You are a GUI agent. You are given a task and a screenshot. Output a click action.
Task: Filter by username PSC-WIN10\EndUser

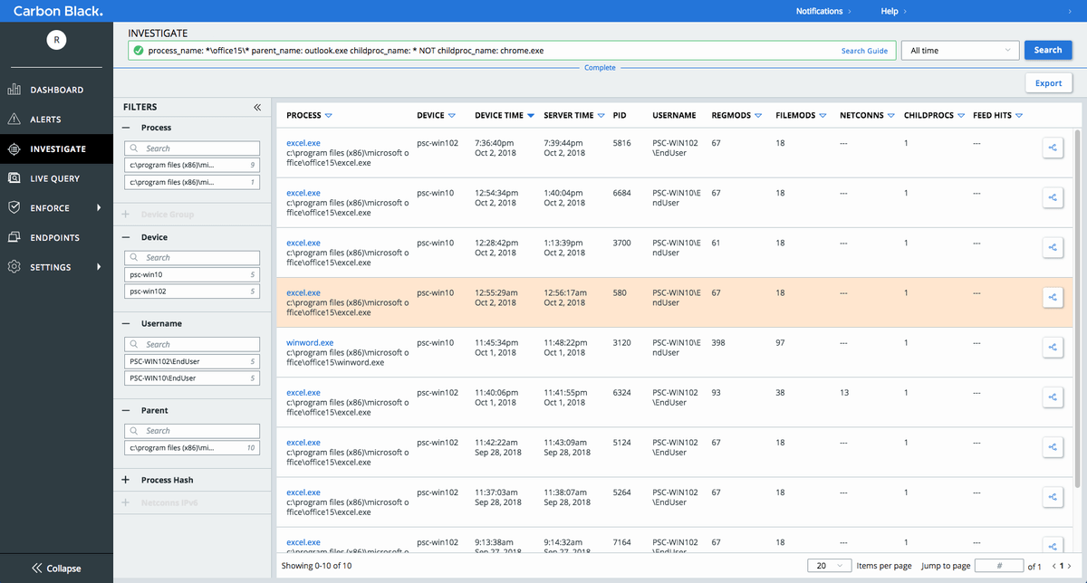192,378
